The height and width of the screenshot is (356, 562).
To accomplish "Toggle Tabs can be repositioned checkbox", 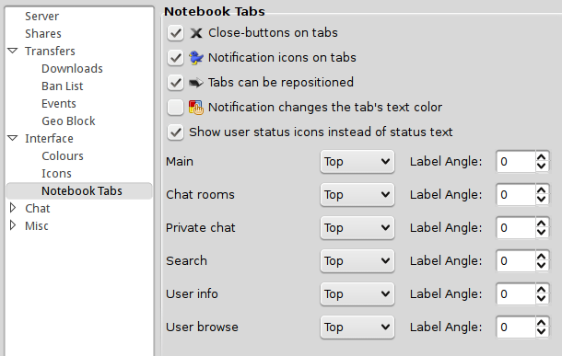I will pyautogui.click(x=175, y=83).
